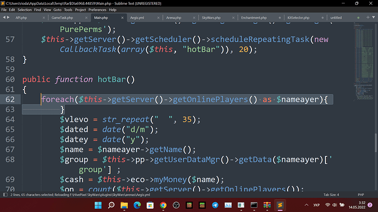Open the Goto menu
The height and width of the screenshot is (212, 378).
(x=58, y=10)
